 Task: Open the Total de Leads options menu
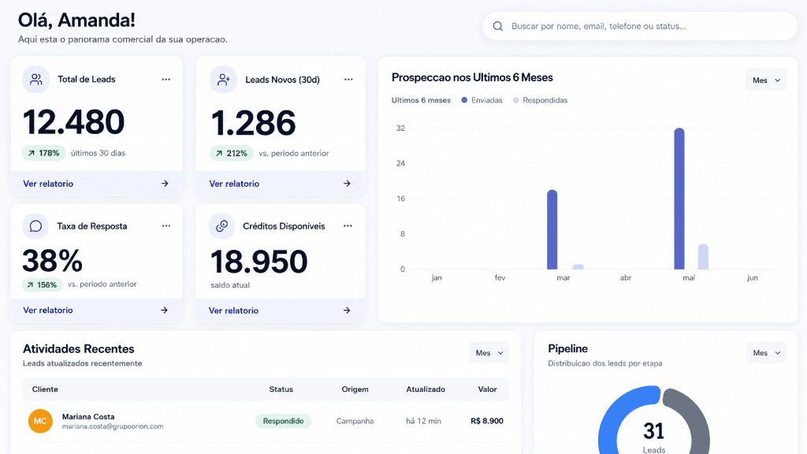coord(165,80)
